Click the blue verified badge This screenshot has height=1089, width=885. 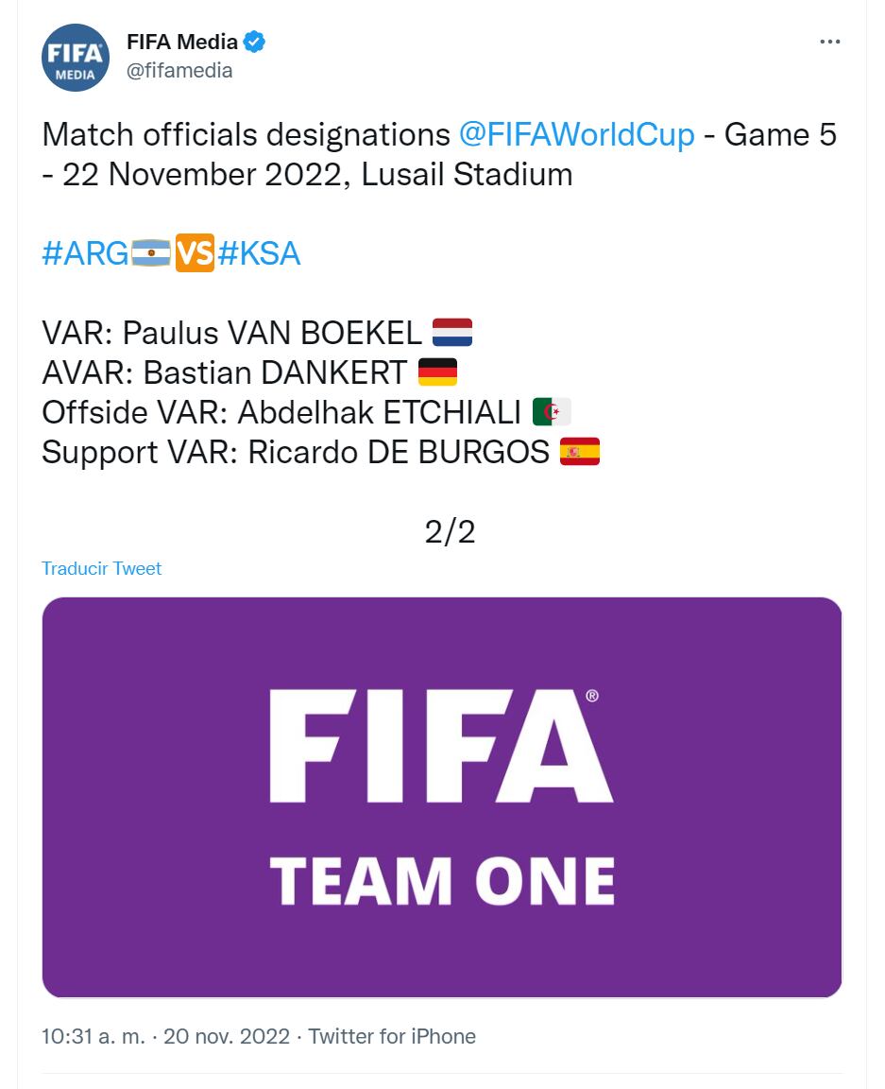[x=255, y=42]
